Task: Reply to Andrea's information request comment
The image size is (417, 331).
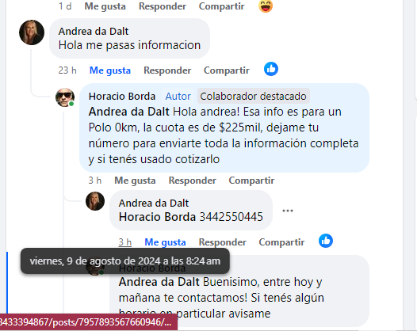Action: 167,70
